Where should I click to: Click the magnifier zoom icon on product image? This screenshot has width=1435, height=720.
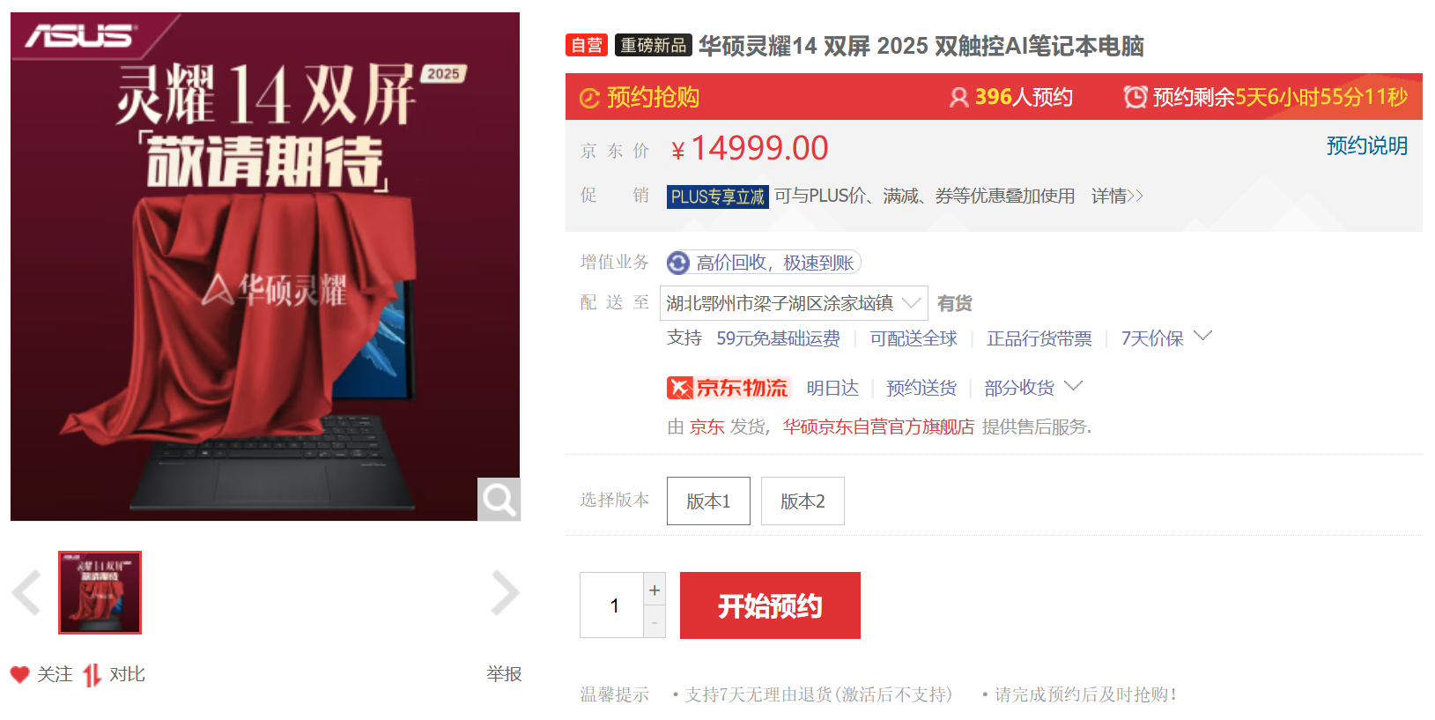point(499,500)
